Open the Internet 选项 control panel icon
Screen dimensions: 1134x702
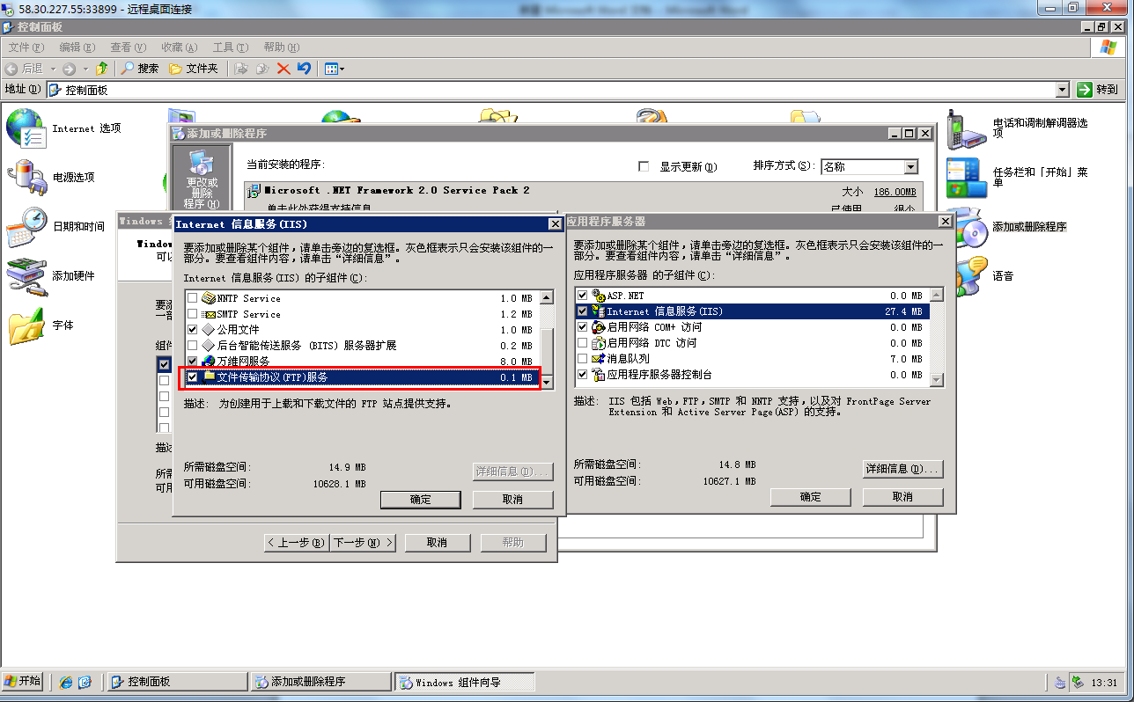26,128
